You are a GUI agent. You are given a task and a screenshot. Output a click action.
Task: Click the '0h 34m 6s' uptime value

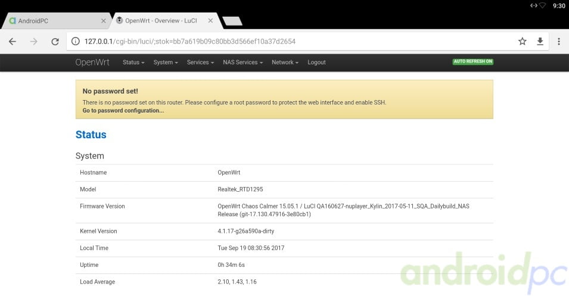(231, 265)
